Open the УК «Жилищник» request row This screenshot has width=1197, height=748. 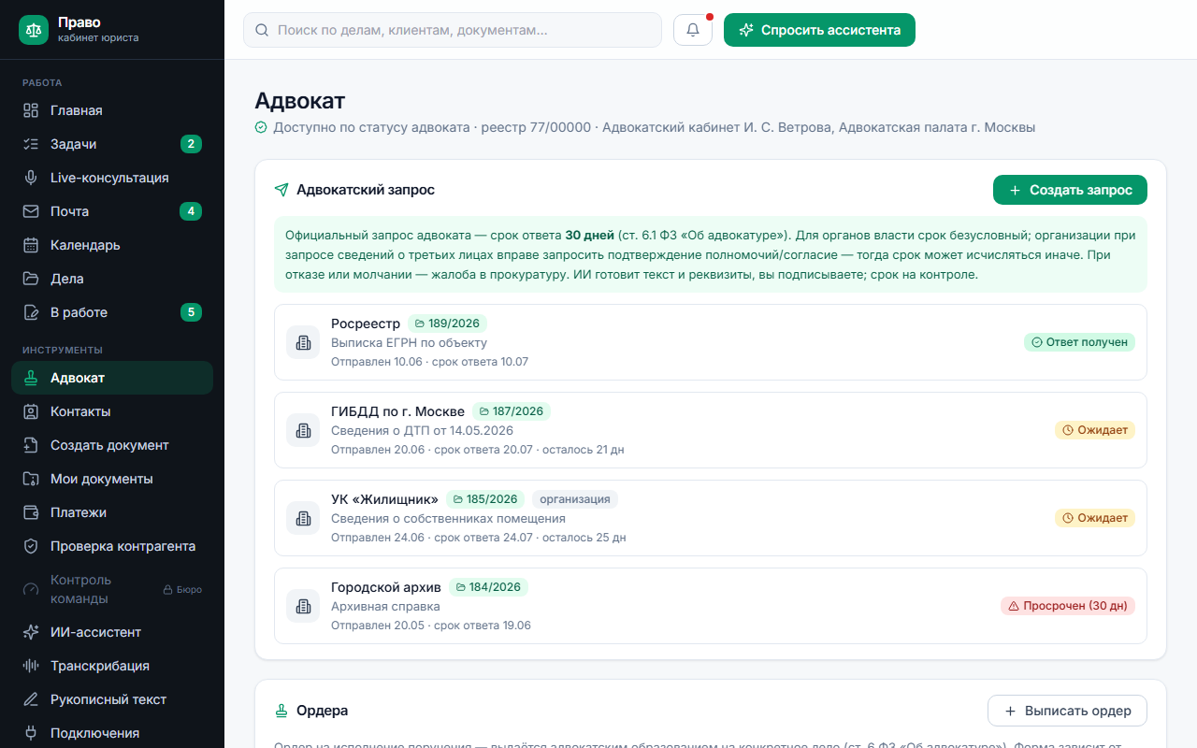click(x=711, y=518)
